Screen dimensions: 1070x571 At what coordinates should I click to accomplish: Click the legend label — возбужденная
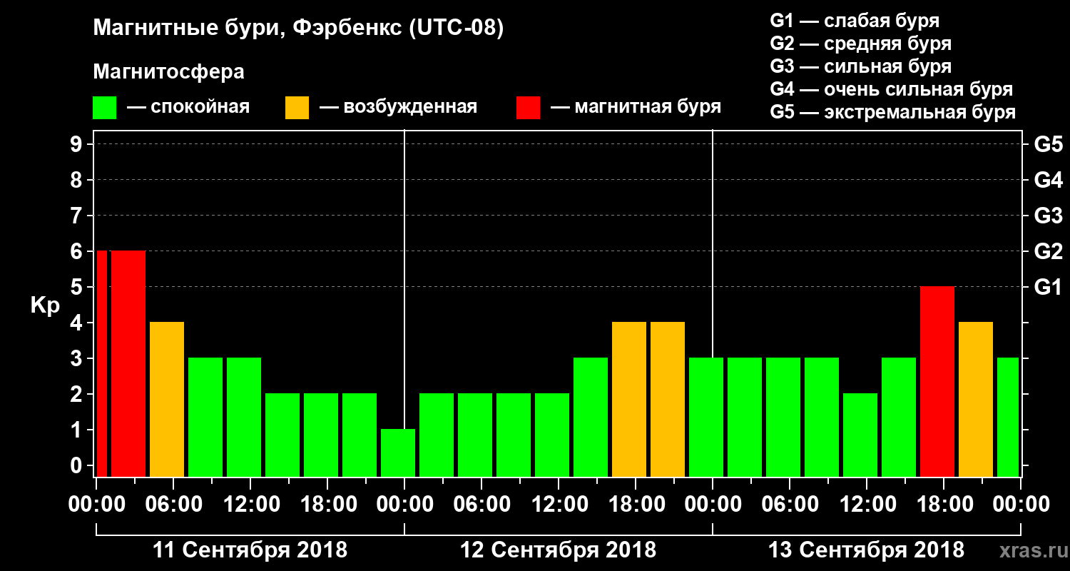(x=398, y=107)
